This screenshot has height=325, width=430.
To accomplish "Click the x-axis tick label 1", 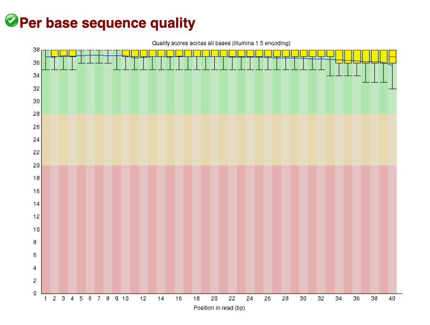I will click(46, 299).
